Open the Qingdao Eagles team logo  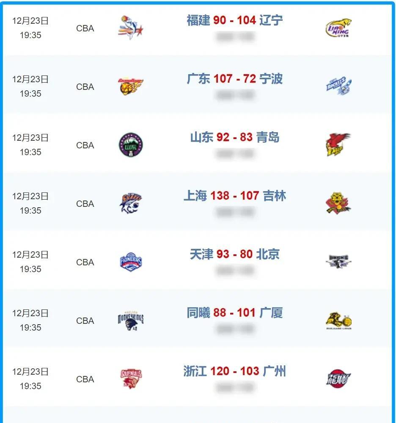click(338, 145)
